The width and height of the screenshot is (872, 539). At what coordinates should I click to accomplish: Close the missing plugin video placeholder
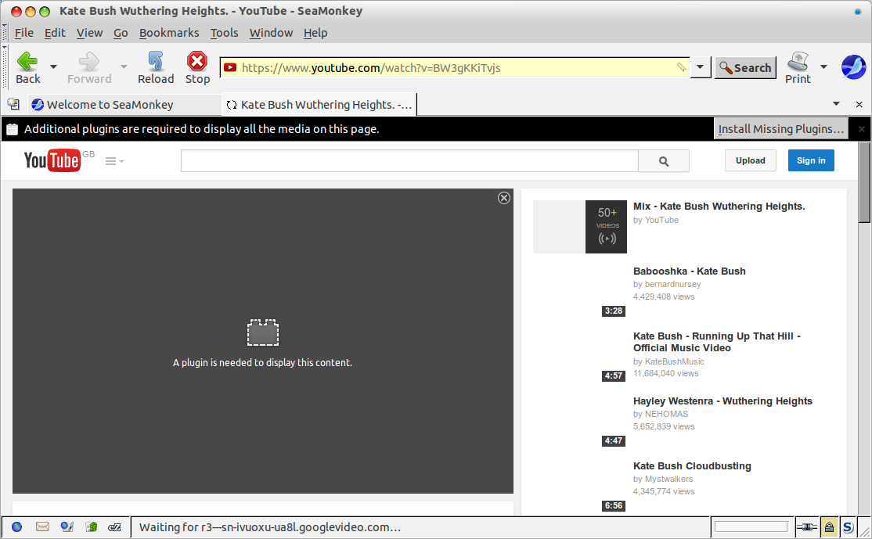click(x=504, y=198)
